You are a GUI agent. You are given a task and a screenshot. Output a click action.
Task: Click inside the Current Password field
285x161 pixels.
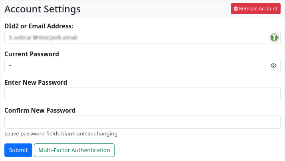[136, 66]
